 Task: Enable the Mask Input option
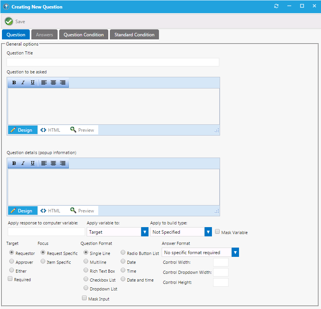point(84,298)
